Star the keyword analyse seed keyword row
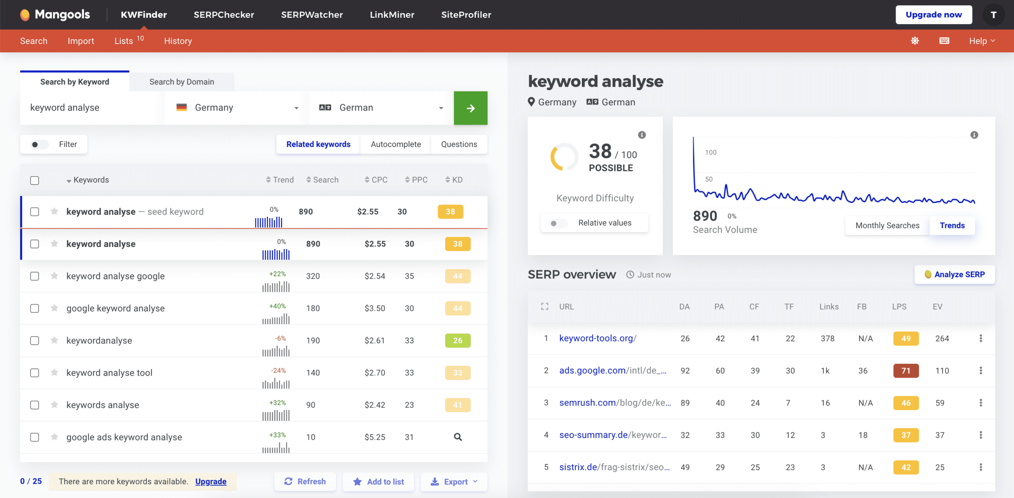This screenshot has width=1014, height=498. pos(55,211)
